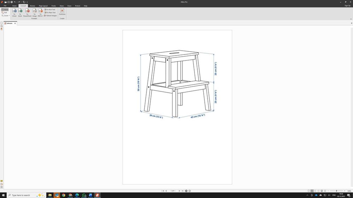The image size is (353, 198).
Task: Open the Pages panel in left sidebar
Action: pyautogui.click(x=1, y=23)
